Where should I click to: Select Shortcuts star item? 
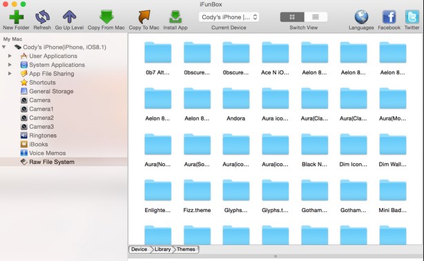[x=42, y=82]
